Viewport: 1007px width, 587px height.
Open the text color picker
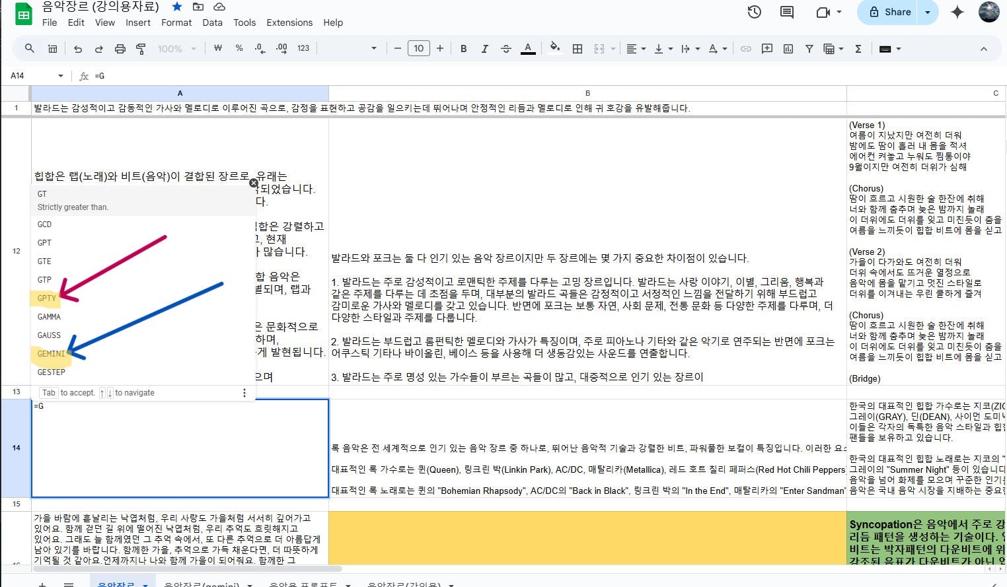[x=528, y=48]
